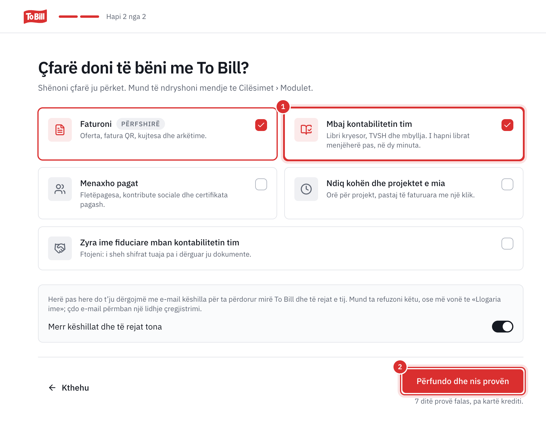Image resolution: width=546 pixels, height=422 pixels.
Task: Turn off Merr këshillat dhe të rejat toggle
Action: tap(503, 327)
